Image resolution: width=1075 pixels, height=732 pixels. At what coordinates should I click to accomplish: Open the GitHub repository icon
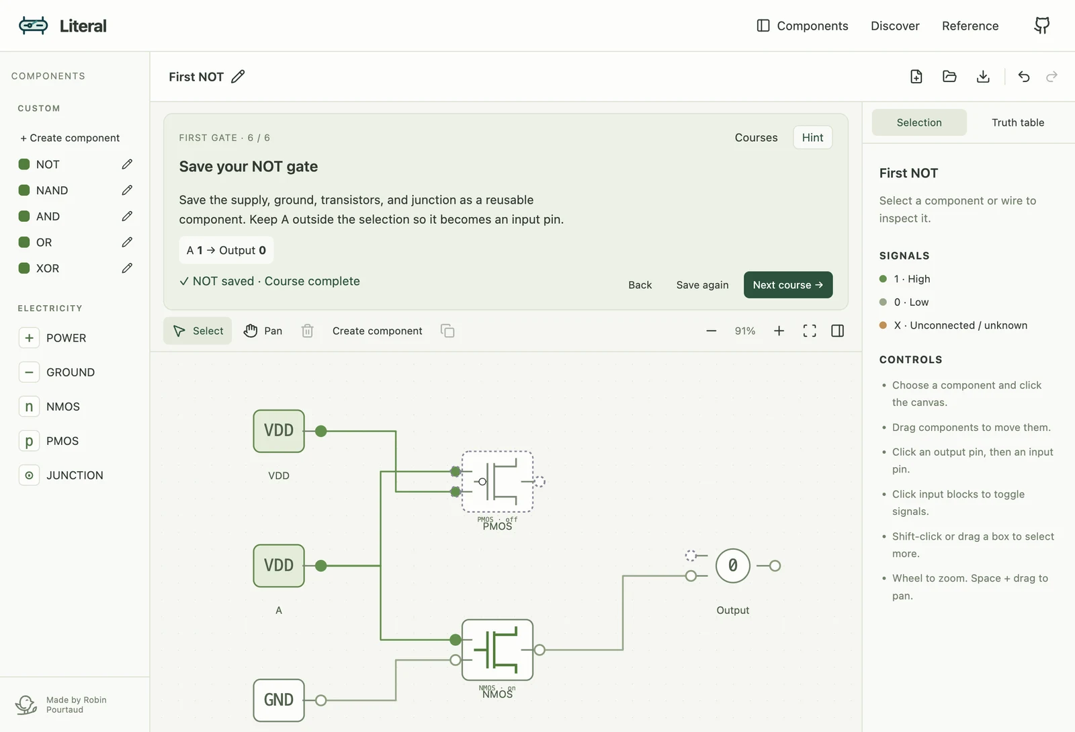[1041, 26]
